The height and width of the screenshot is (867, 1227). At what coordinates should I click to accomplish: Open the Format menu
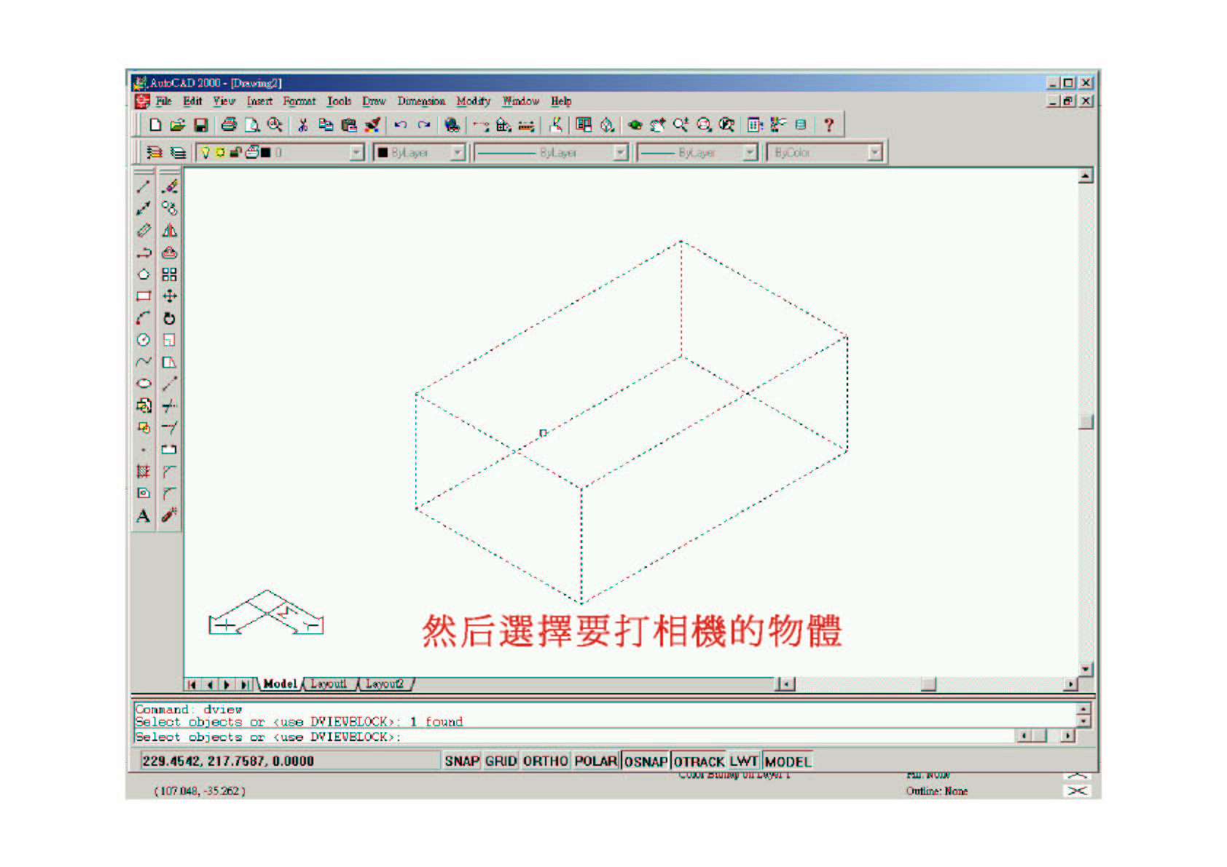(x=299, y=101)
